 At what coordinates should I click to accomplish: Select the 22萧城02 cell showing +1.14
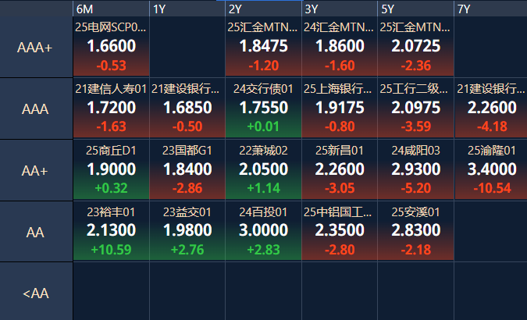coord(264,170)
